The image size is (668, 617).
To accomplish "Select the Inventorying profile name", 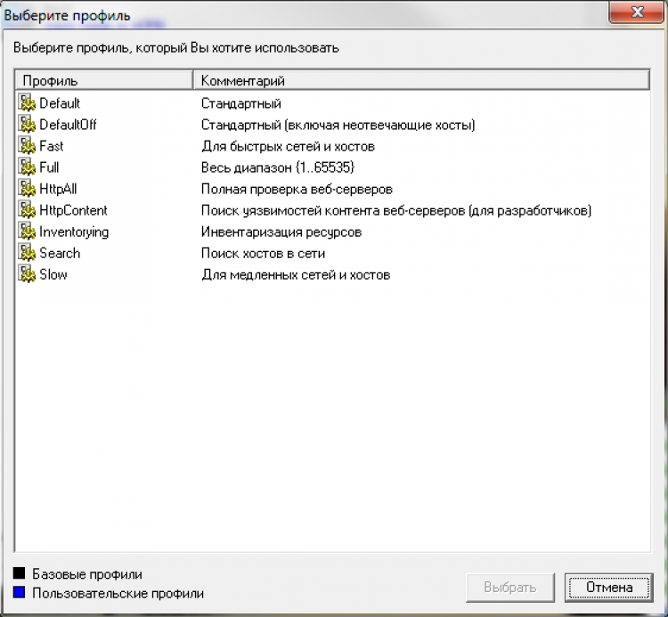I will (74, 232).
